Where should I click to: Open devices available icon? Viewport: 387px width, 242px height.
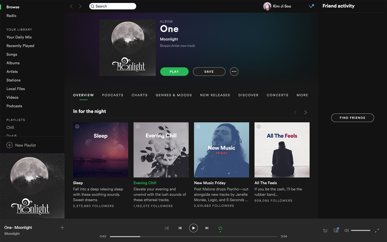(336, 230)
